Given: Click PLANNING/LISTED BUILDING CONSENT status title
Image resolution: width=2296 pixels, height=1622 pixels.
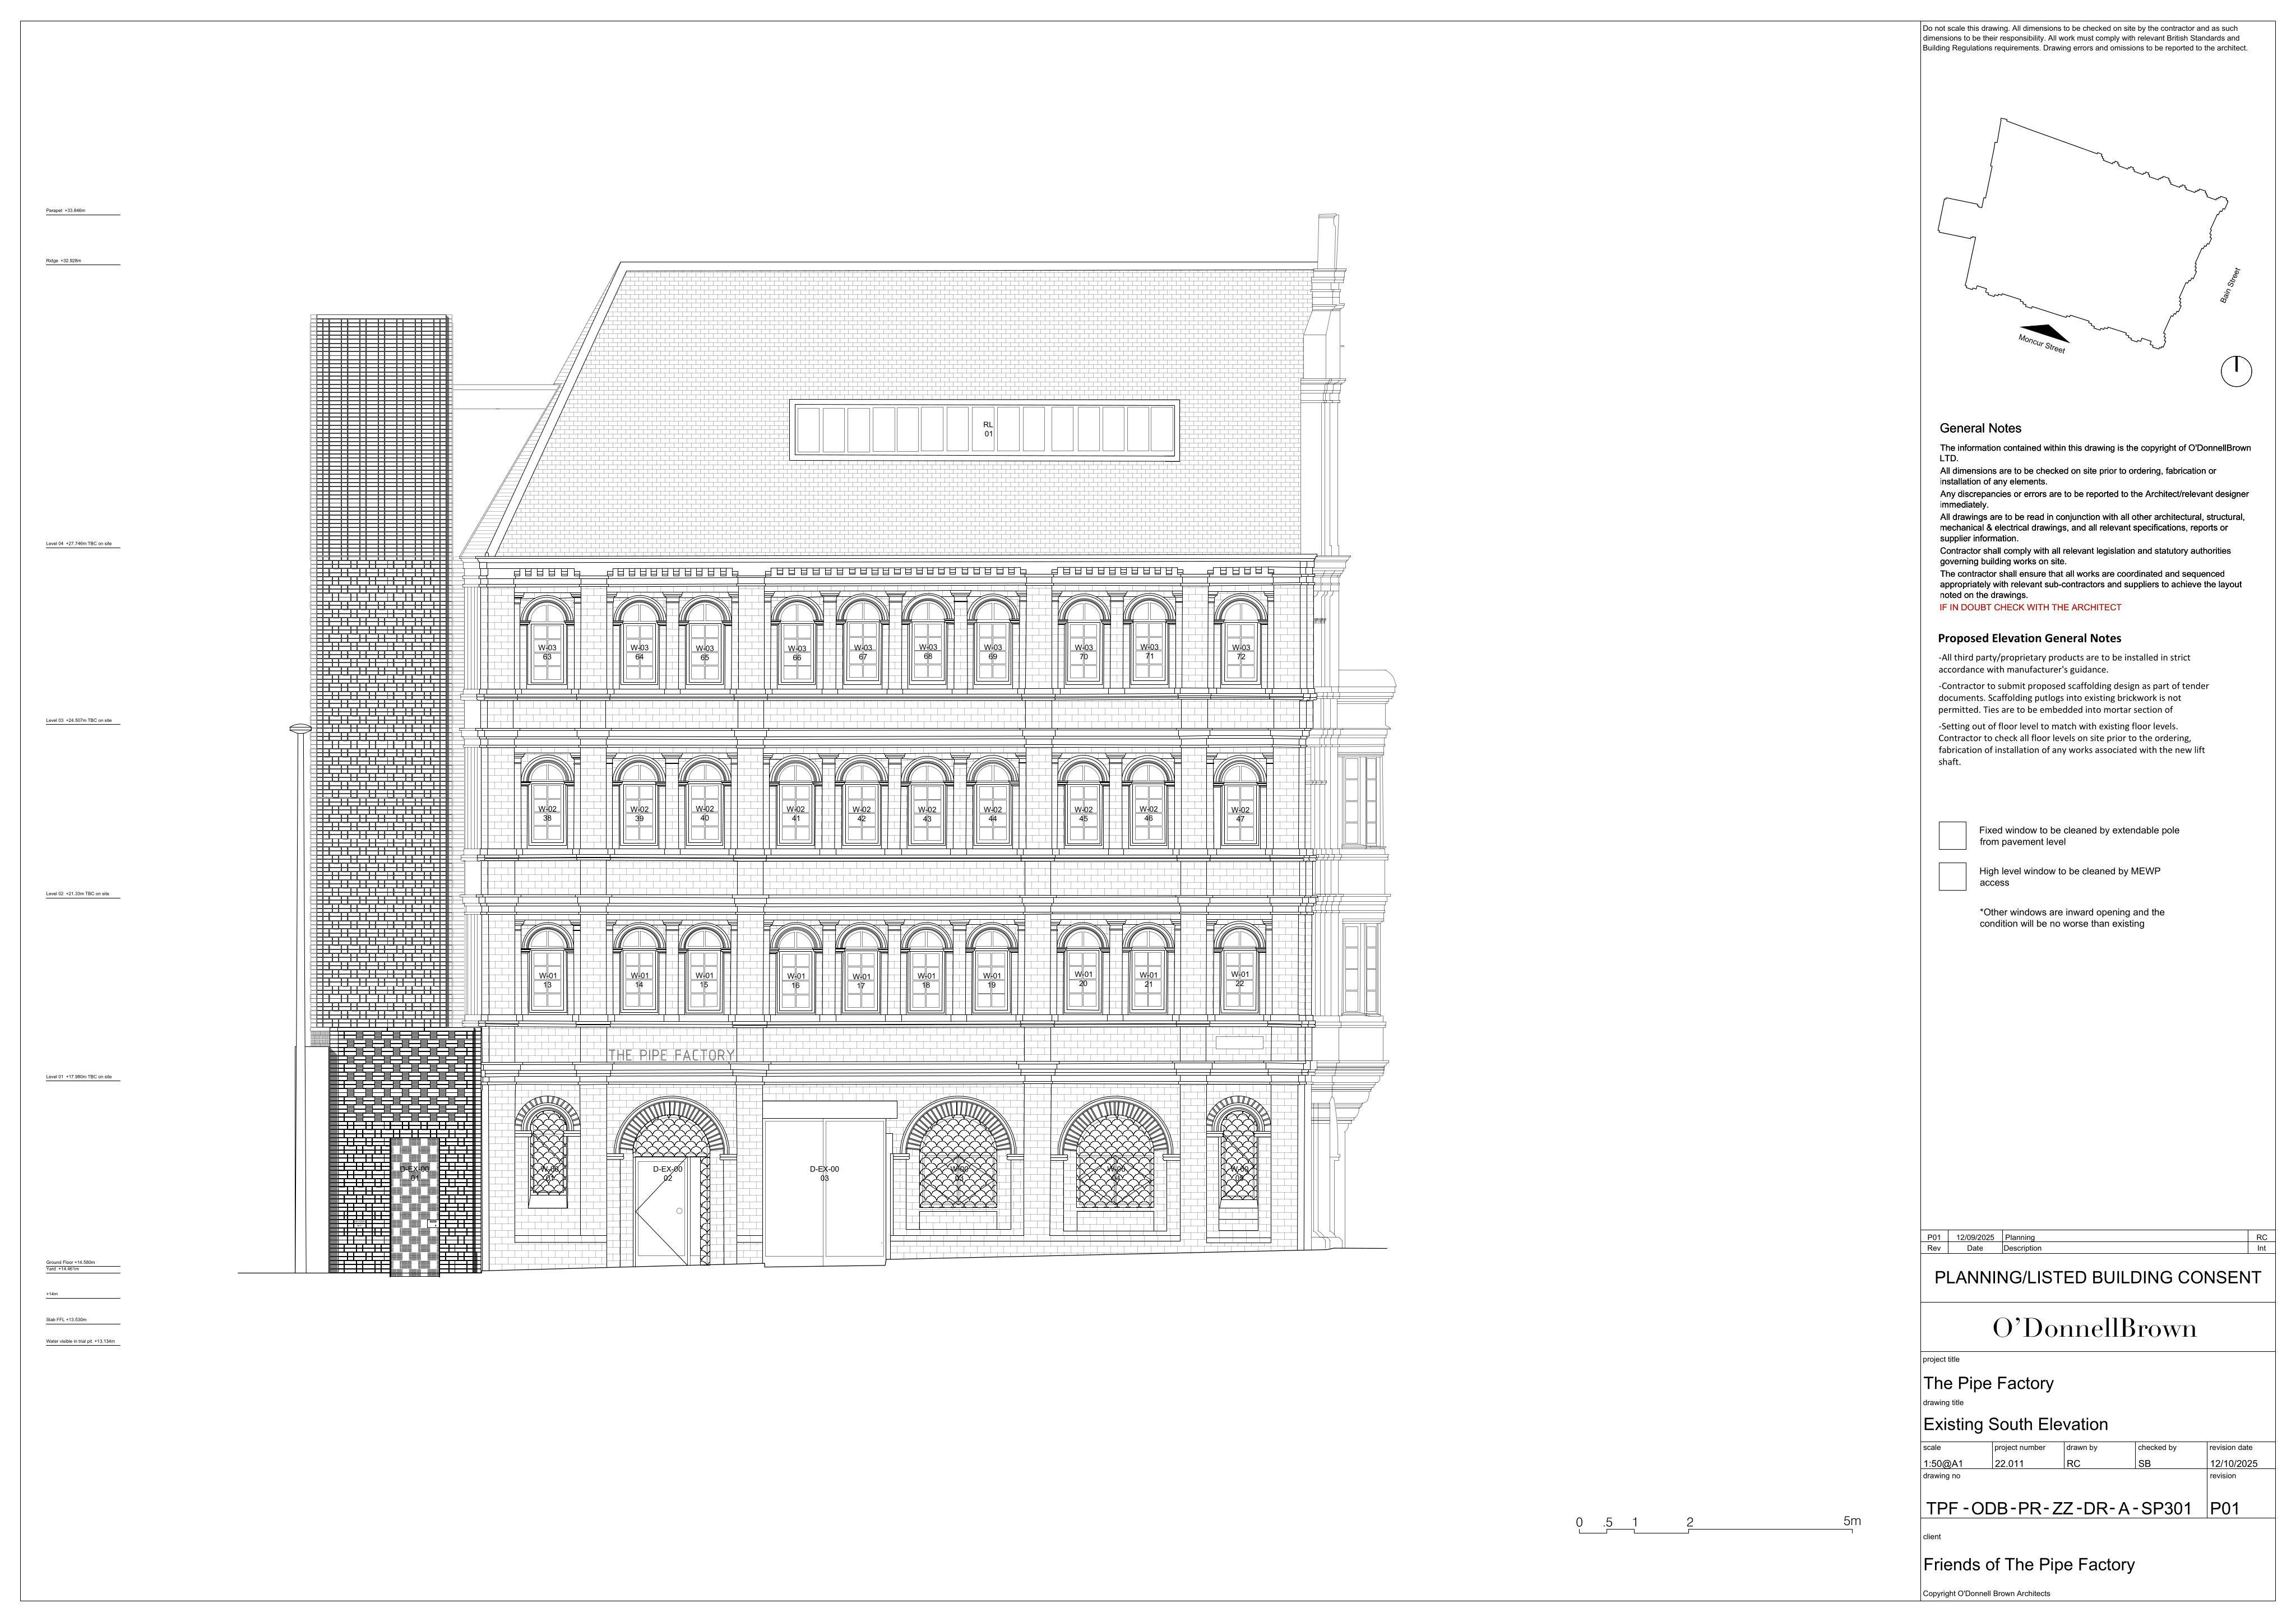Looking at the screenshot, I should (2097, 1278).
